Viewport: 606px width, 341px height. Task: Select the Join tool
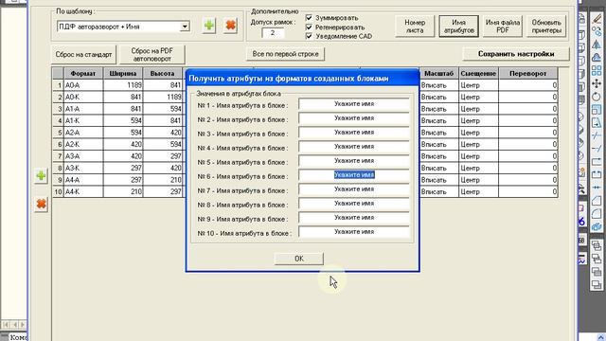pyautogui.click(x=597, y=188)
